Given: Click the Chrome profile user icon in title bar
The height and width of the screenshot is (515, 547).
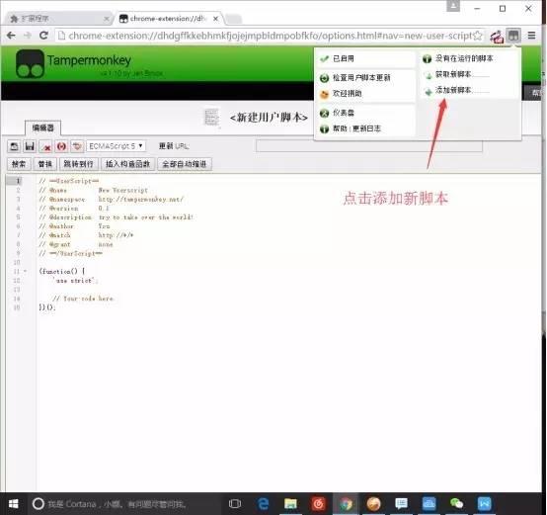Looking at the screenshot, I should pos(453,6).
